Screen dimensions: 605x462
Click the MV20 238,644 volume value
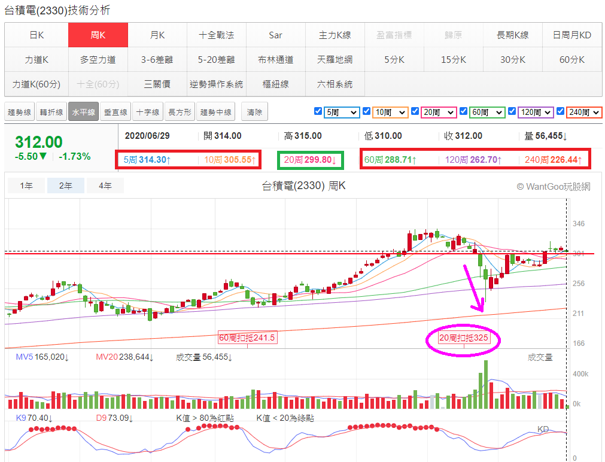[x=124, y=357]
